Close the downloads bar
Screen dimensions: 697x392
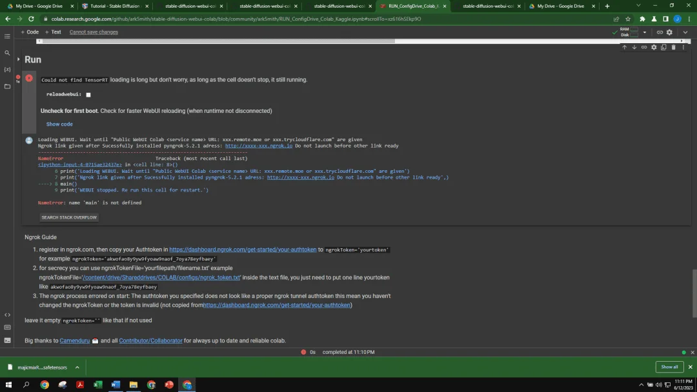[x=691, y=367]
